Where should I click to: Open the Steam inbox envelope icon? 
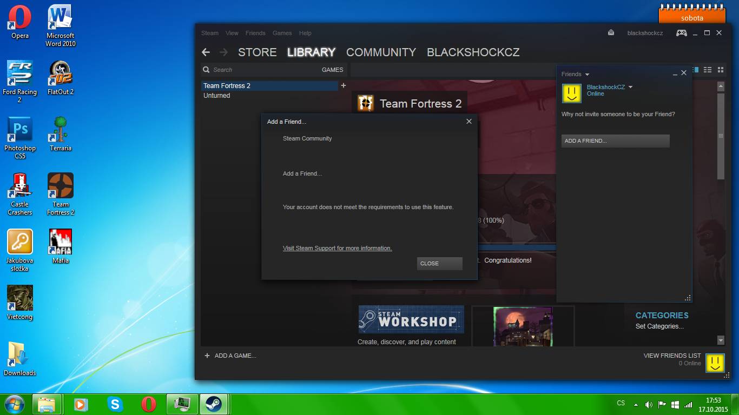[x=611, y=33]
